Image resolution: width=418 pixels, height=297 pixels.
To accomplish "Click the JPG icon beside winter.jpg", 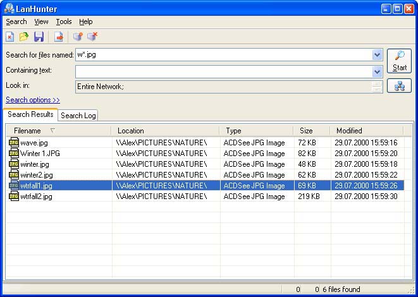I will [x=13, y=164].
